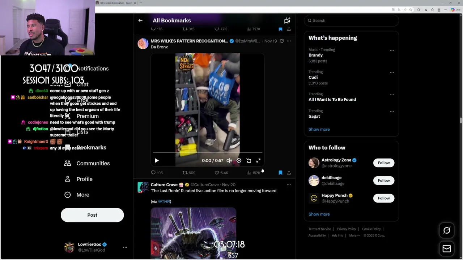The image size is (463, 260).
Task: Close the brandon buckingham browser tab
Action: [135, 3]
